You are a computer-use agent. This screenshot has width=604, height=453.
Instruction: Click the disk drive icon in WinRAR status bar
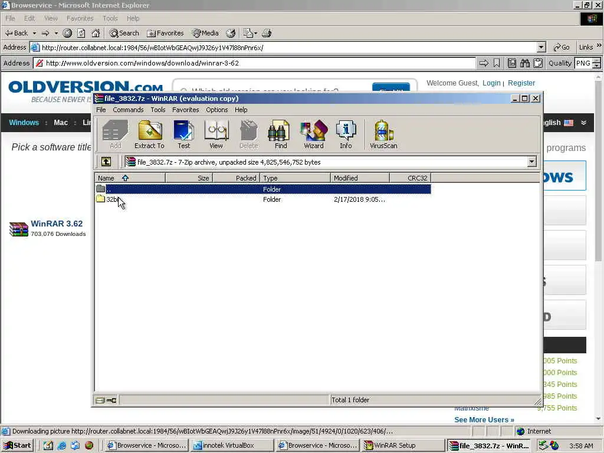coord(100,401)
